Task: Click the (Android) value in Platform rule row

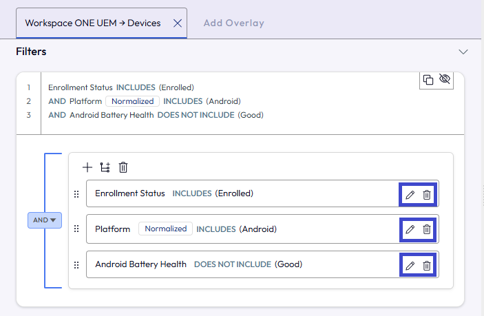Action: click(x=258, y=229)
